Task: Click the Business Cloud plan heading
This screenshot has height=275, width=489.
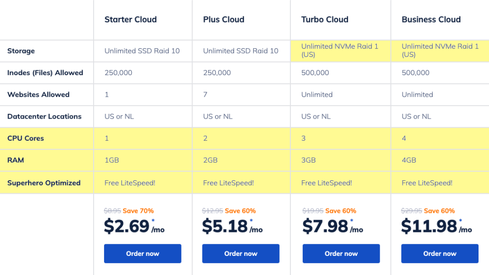Action: (x=431, y=20)
